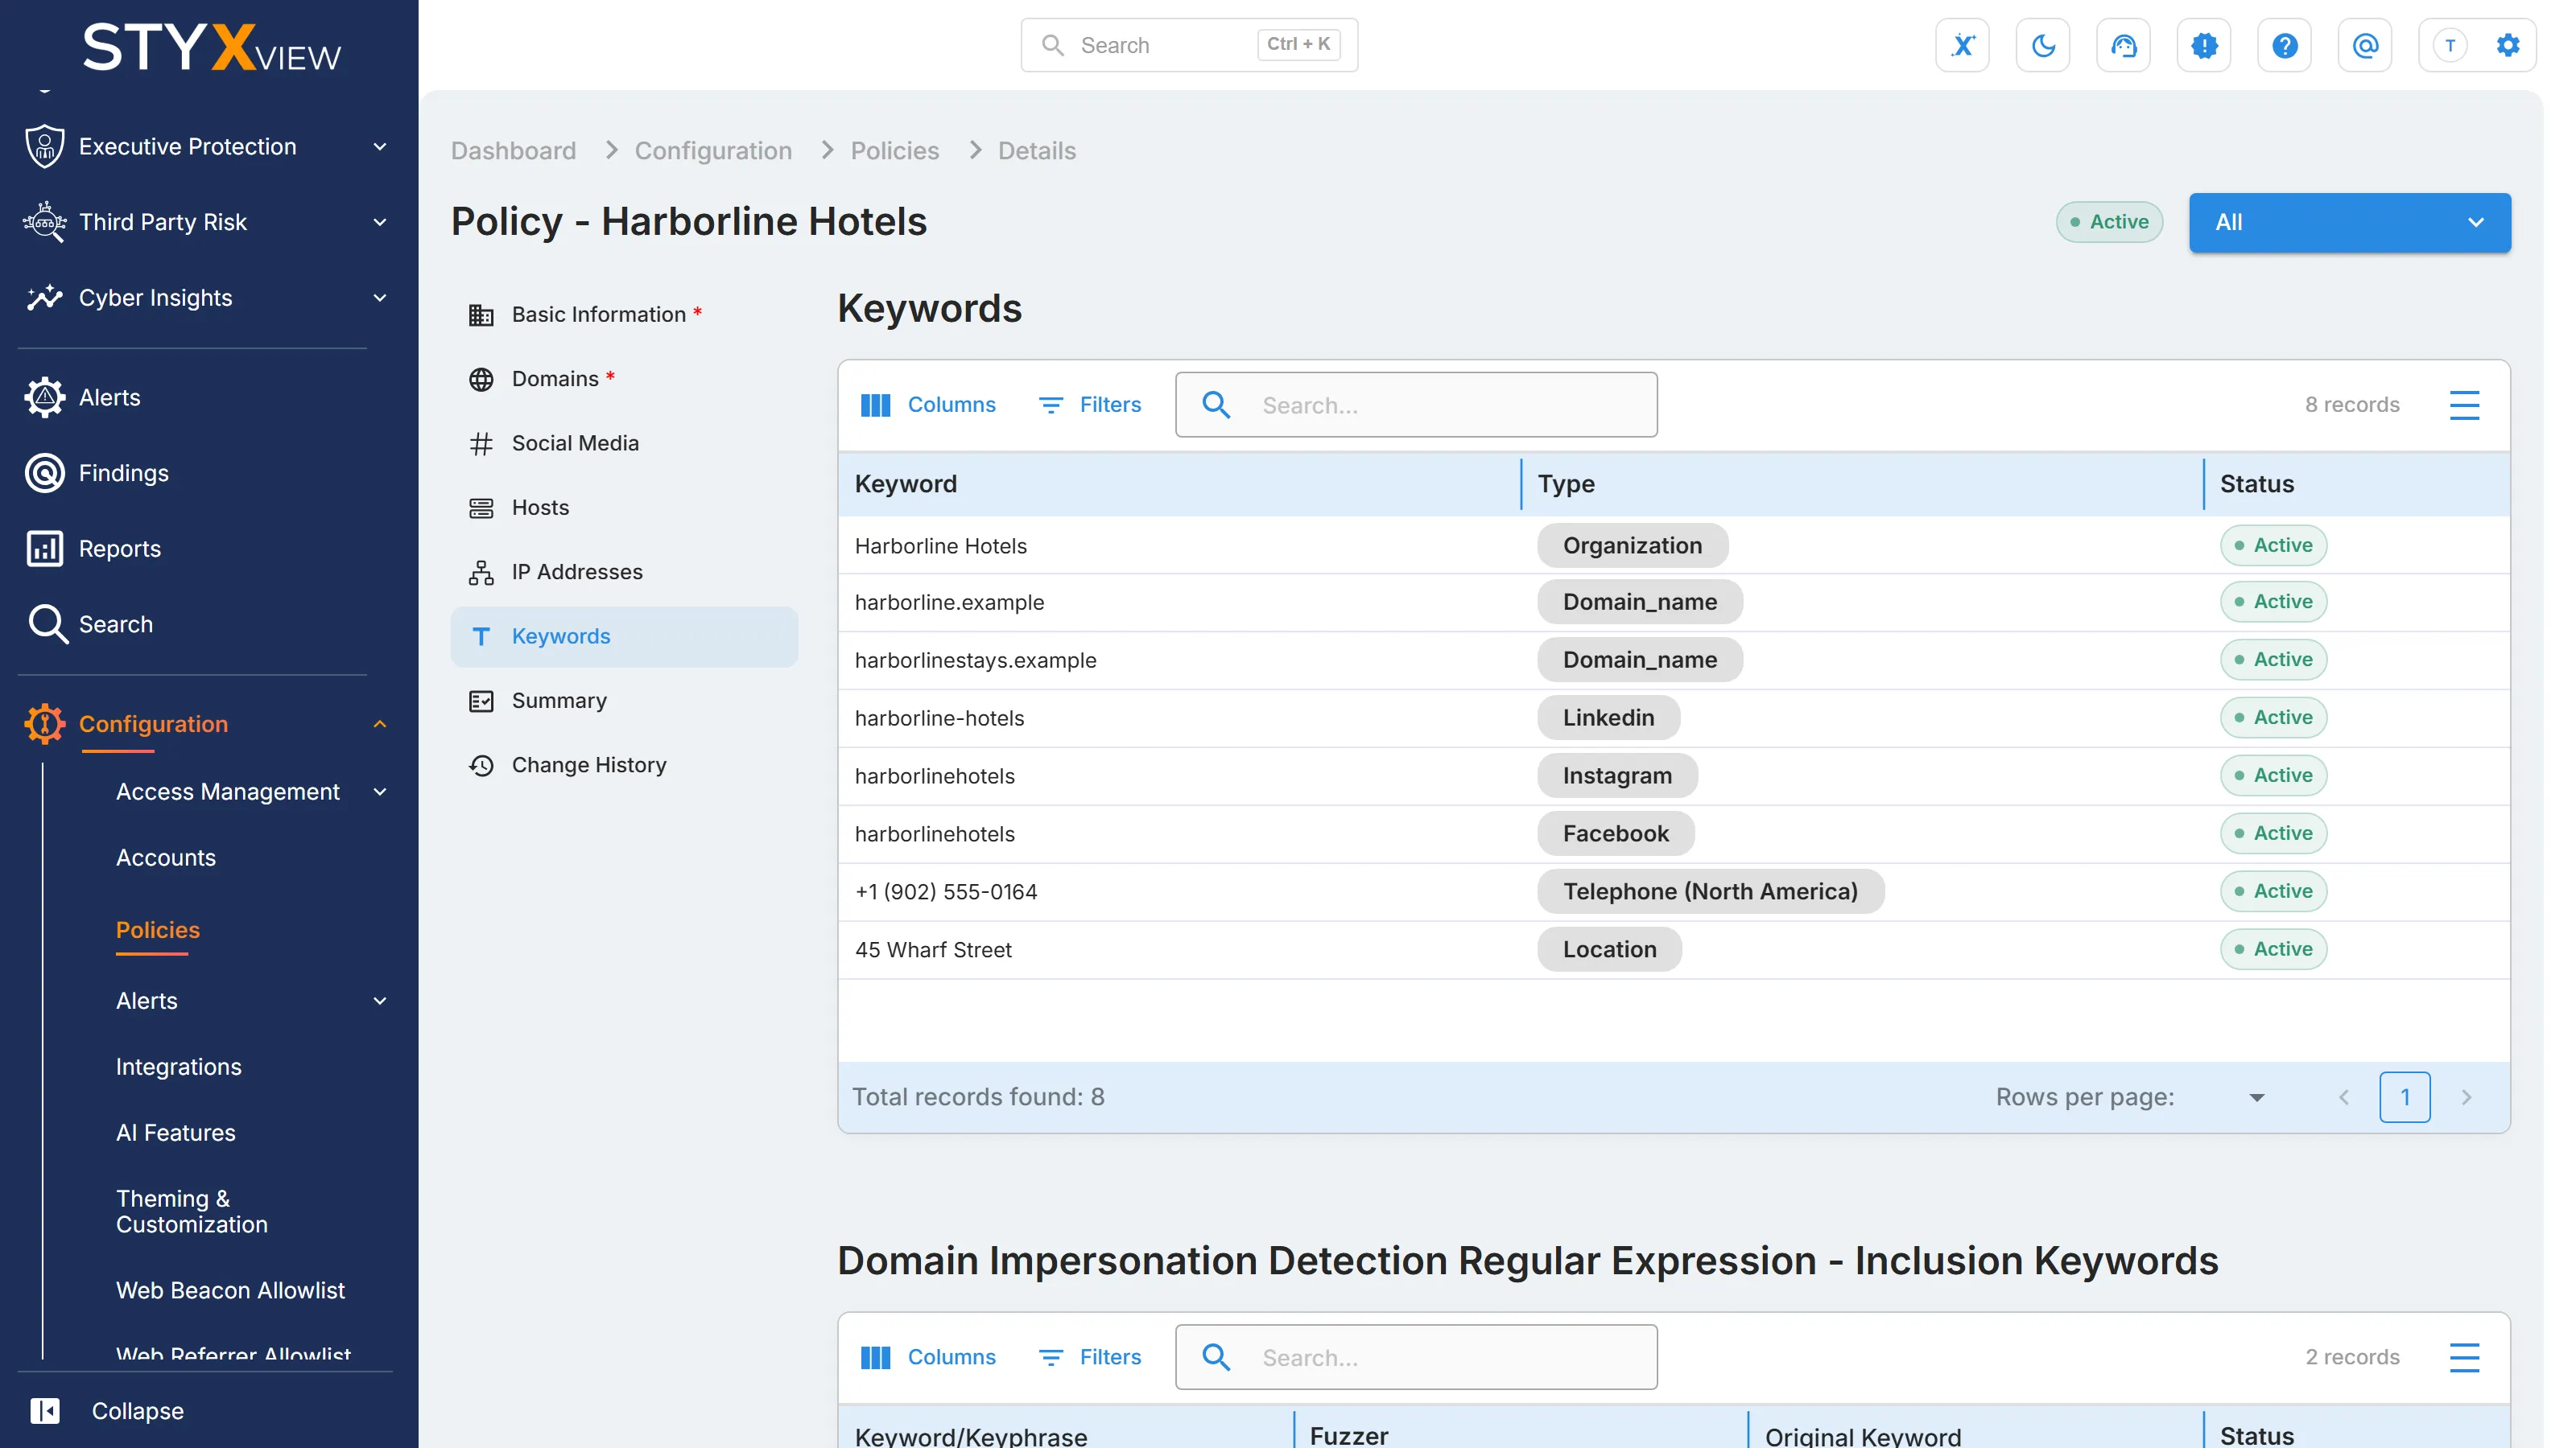Open the IP Addresses section
The image size is (2576, 1448).
point(624,572)
